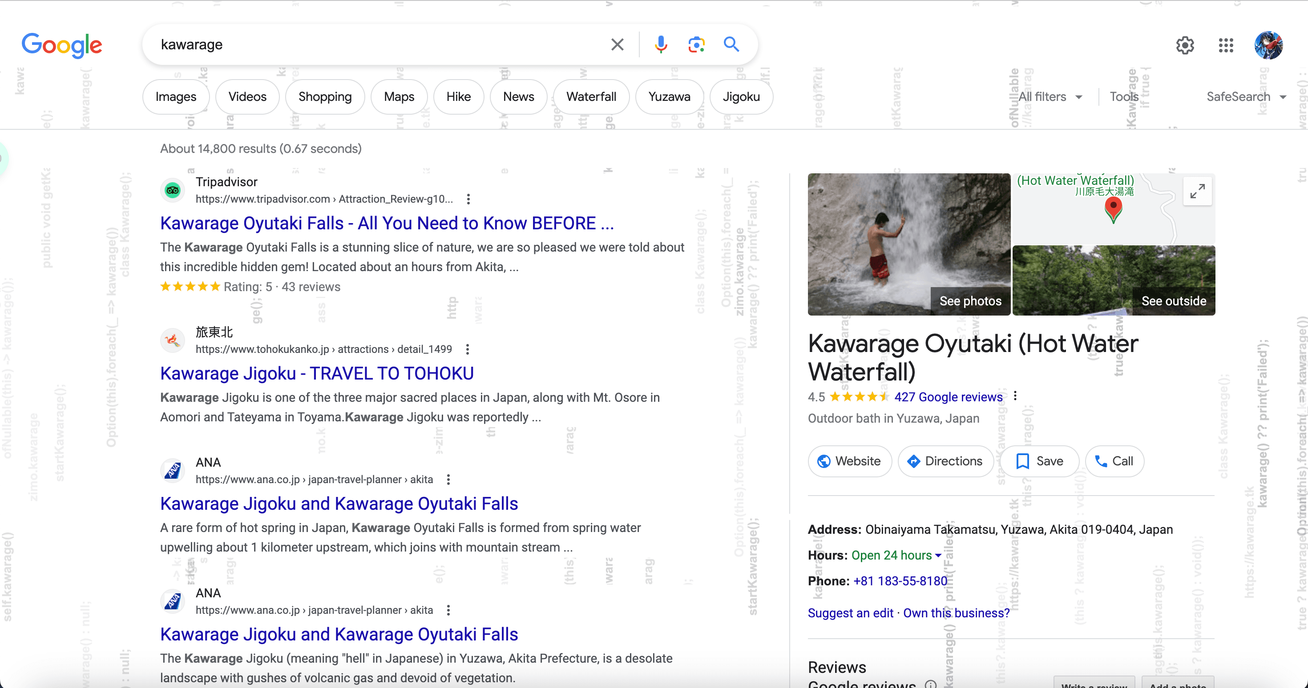
Task: Open the SafeSearch dropdown
Action: [1246, 97]
